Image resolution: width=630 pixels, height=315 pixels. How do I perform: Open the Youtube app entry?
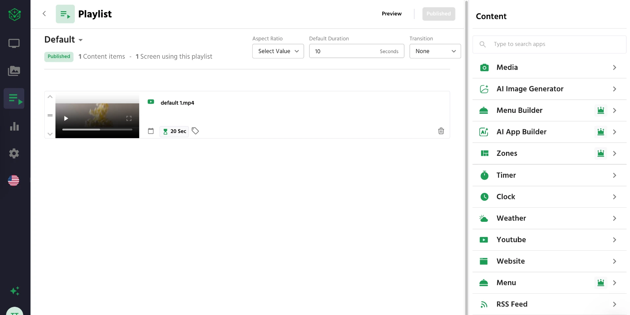tap(549, 240)
